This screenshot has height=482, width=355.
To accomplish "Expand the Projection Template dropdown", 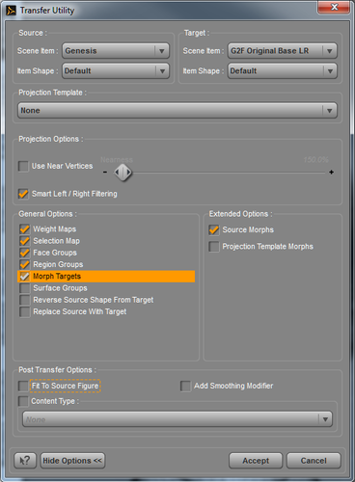I will [x=177, y=111].
